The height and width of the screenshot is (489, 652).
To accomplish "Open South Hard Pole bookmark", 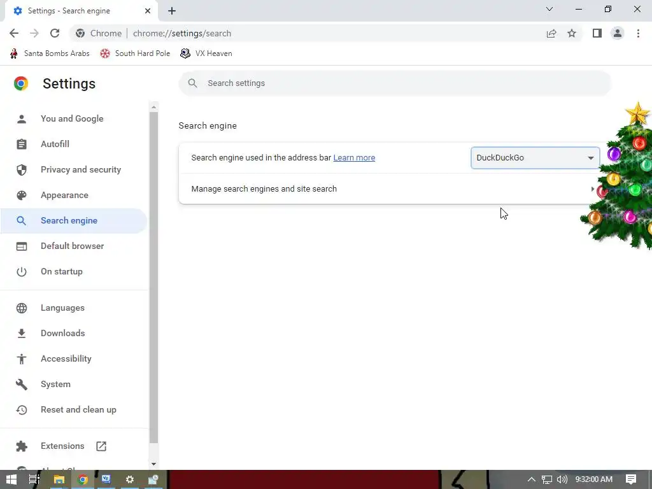I will (135, 53).
